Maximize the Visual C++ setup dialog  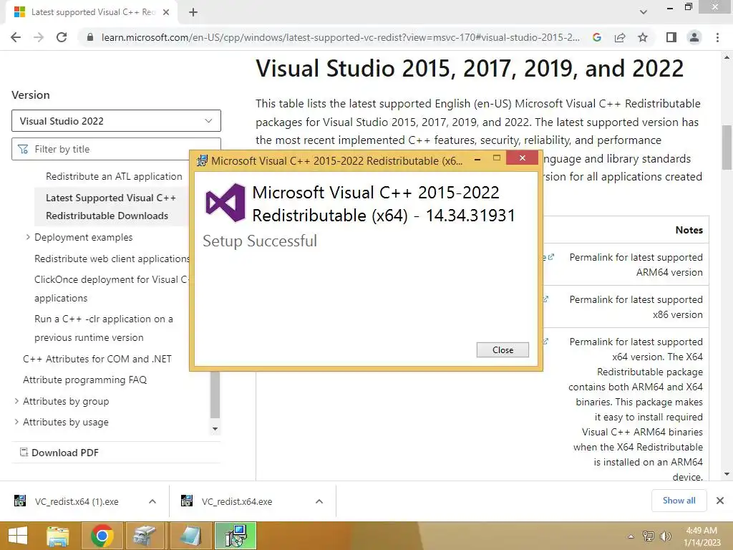497,158
